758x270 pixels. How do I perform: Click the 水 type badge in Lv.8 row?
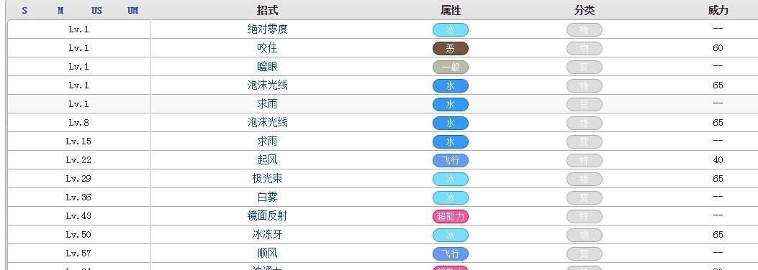[450, 123]
